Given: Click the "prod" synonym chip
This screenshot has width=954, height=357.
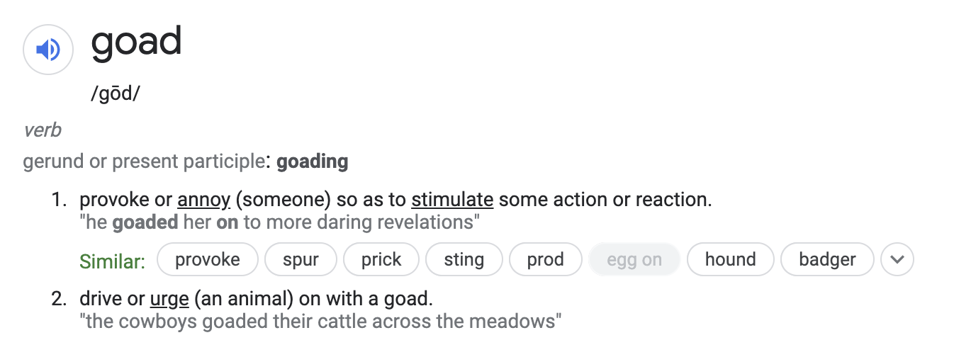Looking at the screenshot, I should [546, 260].
